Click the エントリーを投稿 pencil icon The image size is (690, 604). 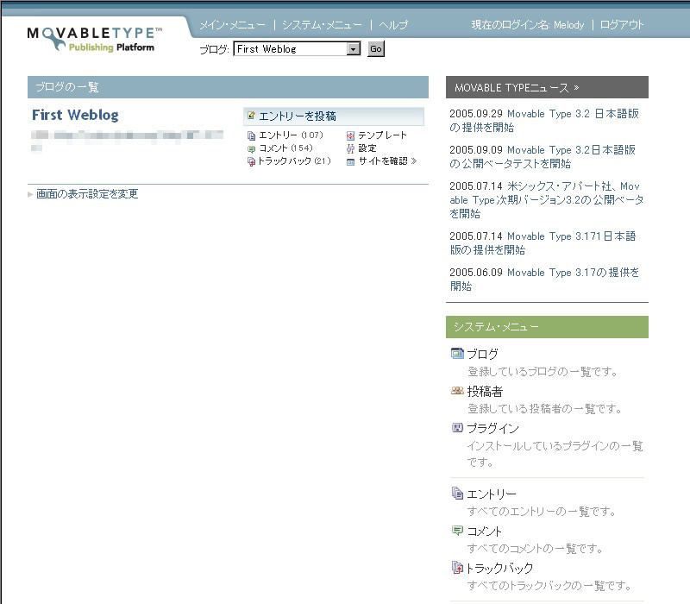(251, 116)
